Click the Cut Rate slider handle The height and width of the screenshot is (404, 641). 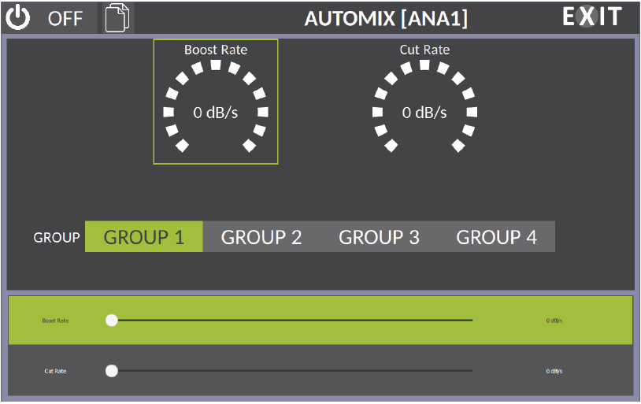pos(112,371)
